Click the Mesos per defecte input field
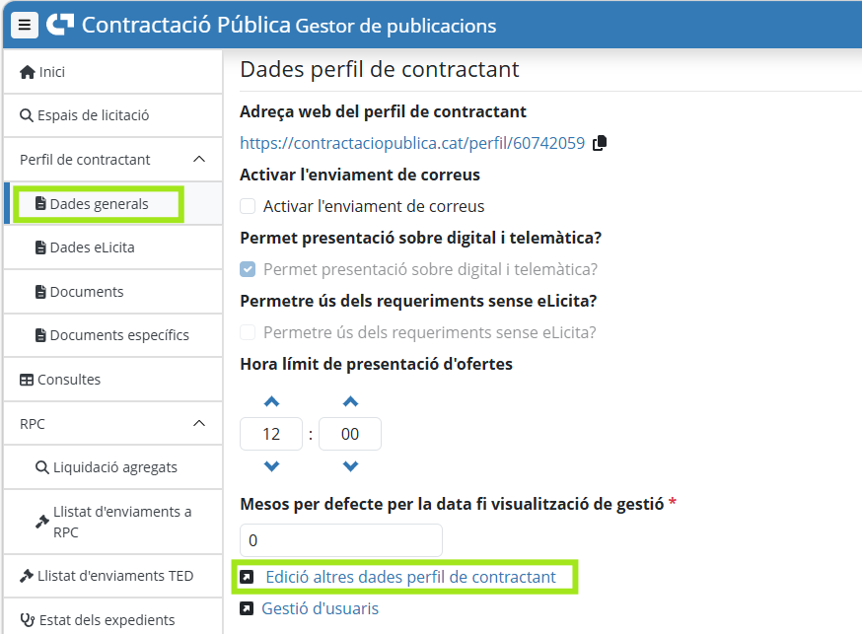Viewport: 862px width, 634px height. [341, 540]
